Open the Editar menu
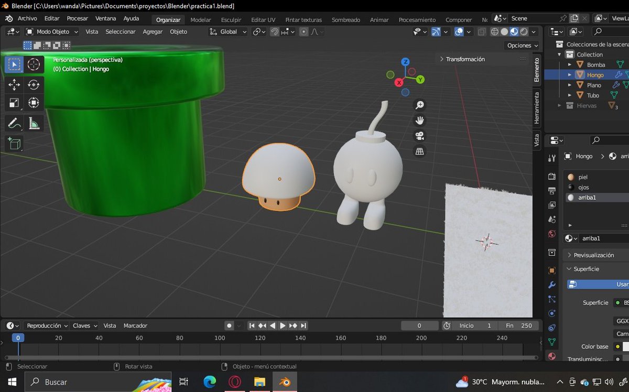 point(52,18)
